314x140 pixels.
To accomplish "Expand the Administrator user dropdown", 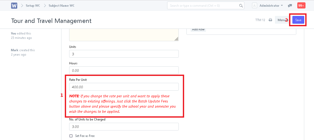I will point(271,5).
